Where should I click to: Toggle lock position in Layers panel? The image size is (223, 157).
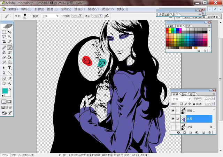pos(190,104)
